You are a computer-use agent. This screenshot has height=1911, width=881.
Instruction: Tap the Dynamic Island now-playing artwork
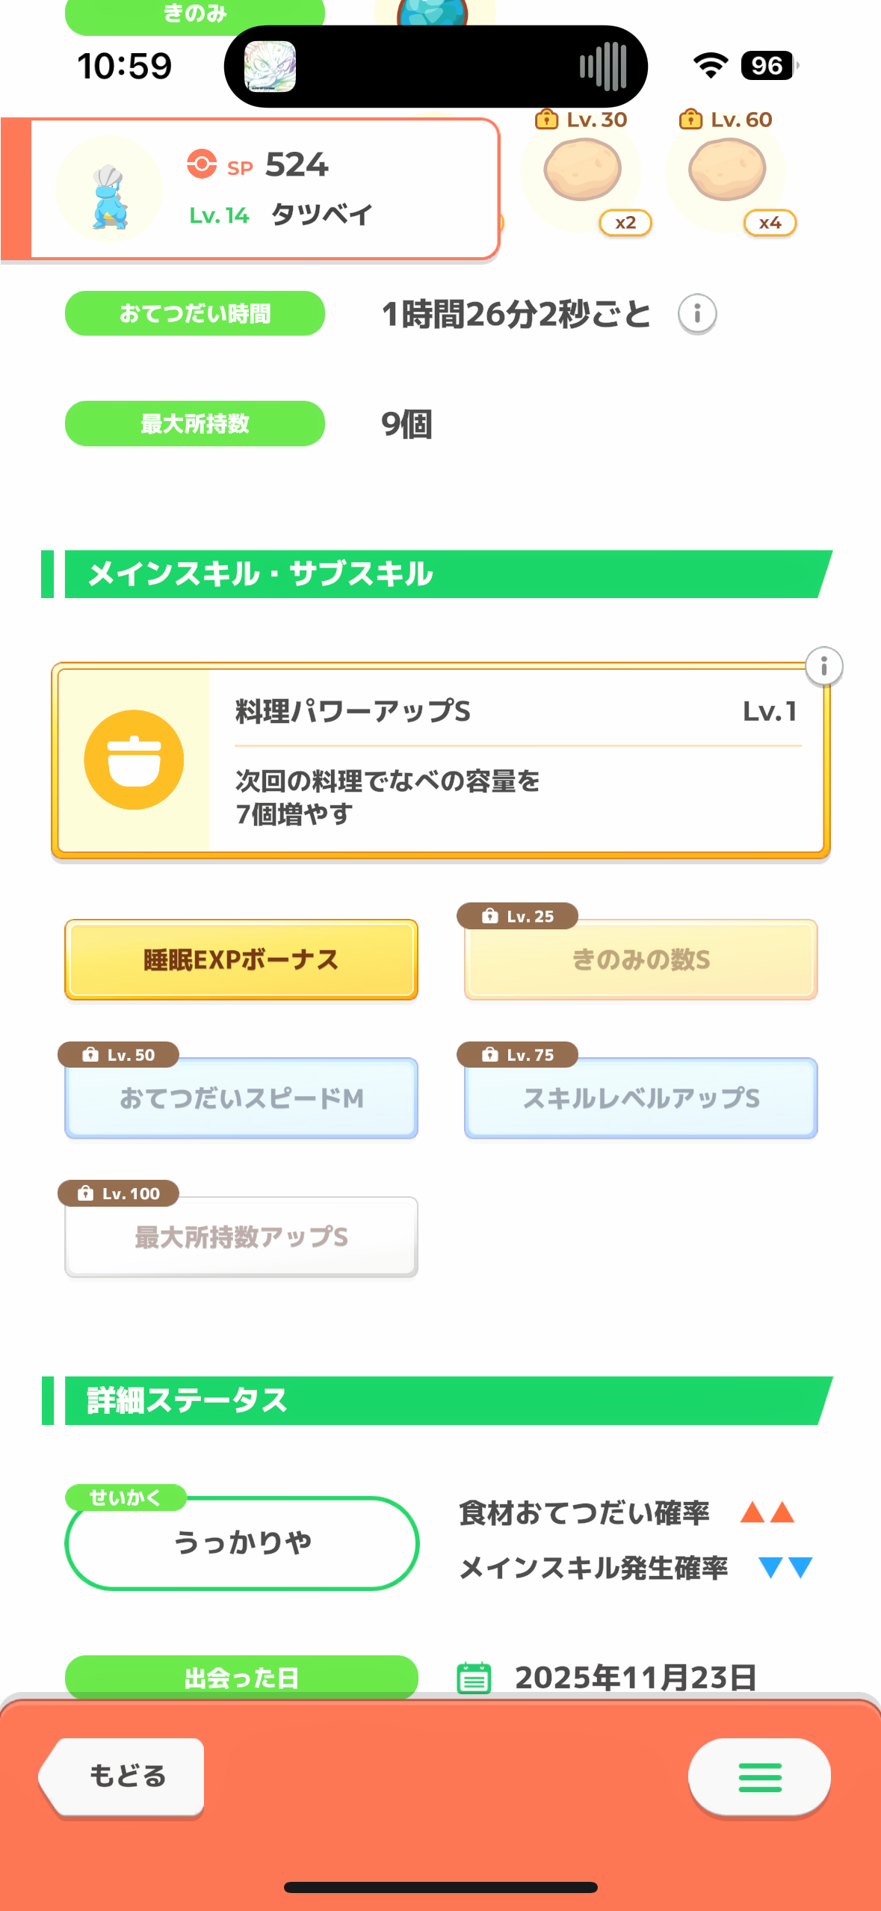click(270, 67)
